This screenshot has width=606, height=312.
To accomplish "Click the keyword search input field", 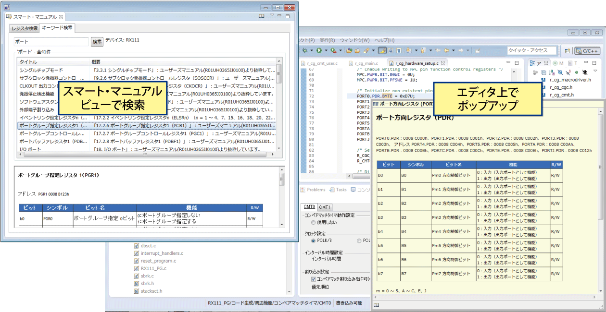I will coord(51,42).
